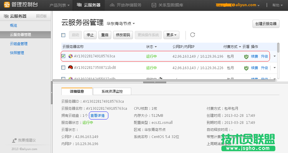
Task: Click the CentOS icon for AY1302281749185763ca
Action: (x=70, y=56)
